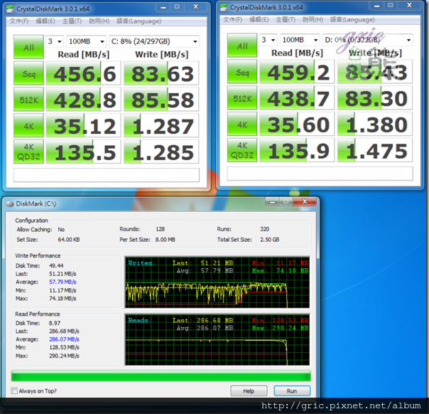Click the Reads performance graph in DiskMark

(217, 340)
